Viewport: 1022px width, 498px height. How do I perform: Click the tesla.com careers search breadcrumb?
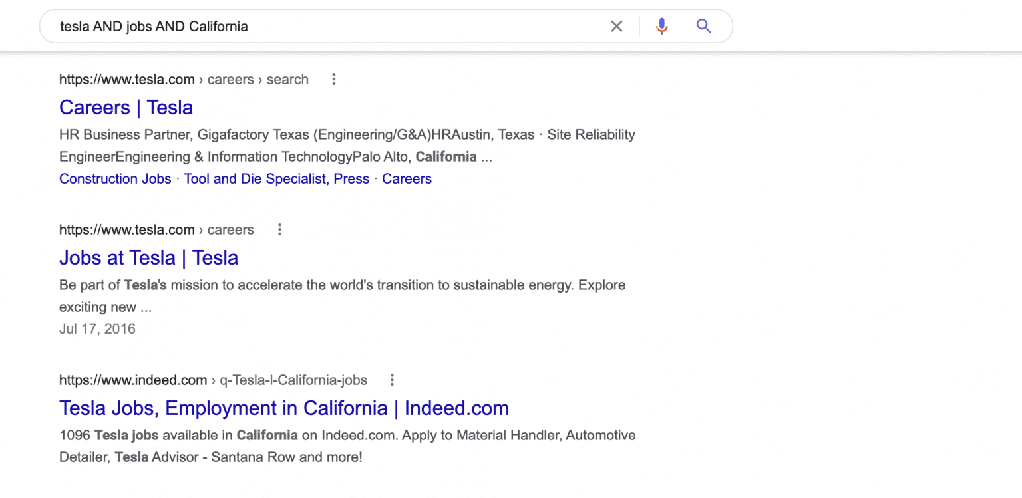pyautogui.click(x=184, y=79)
